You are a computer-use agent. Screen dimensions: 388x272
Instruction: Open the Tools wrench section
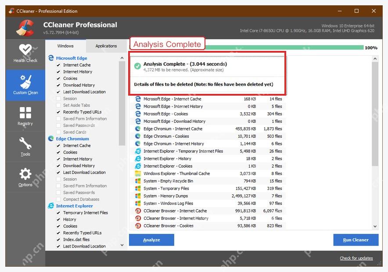tap(25, 147)
